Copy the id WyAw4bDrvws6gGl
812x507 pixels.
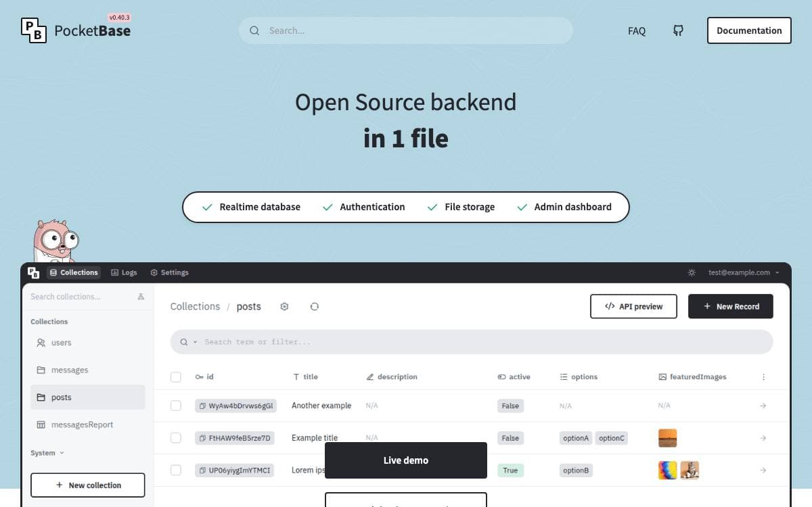point(202,406)
